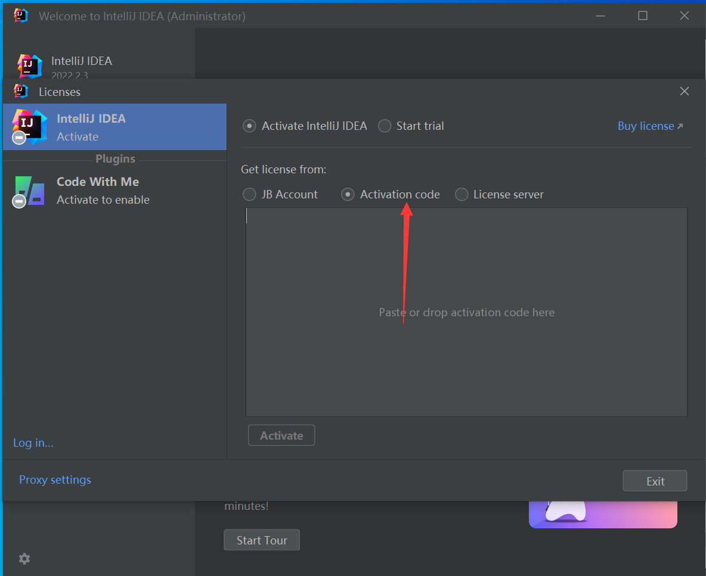The image size is (706, 576).
Task: Choose License server radio option
Action: [462, 195]
